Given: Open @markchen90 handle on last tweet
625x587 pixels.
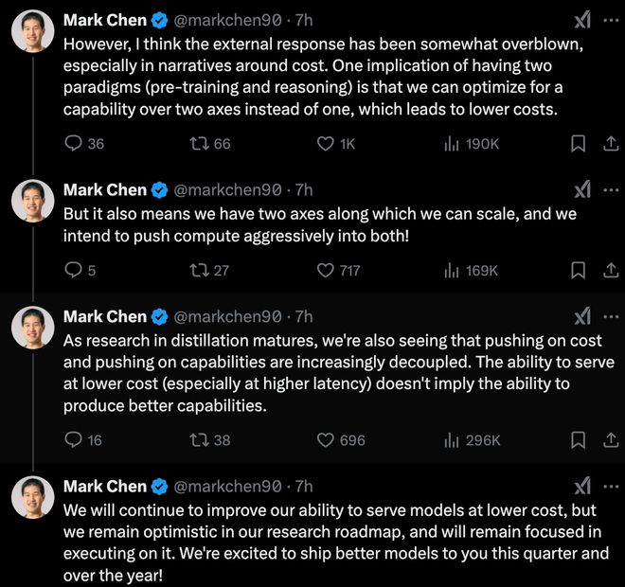Looking at the screenshot, I should (x=227, y=487).
